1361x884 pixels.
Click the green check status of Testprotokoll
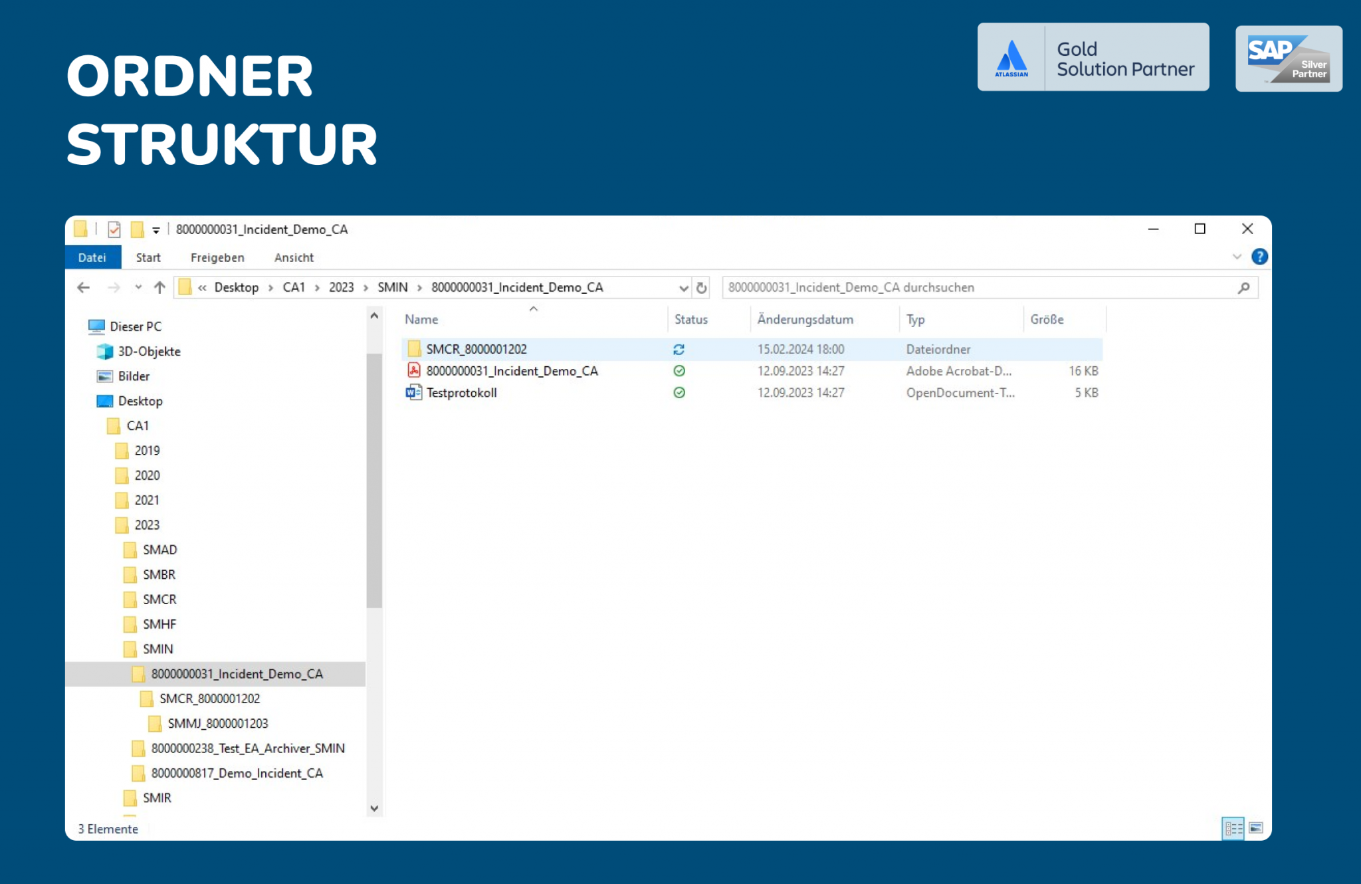[679, 393]
